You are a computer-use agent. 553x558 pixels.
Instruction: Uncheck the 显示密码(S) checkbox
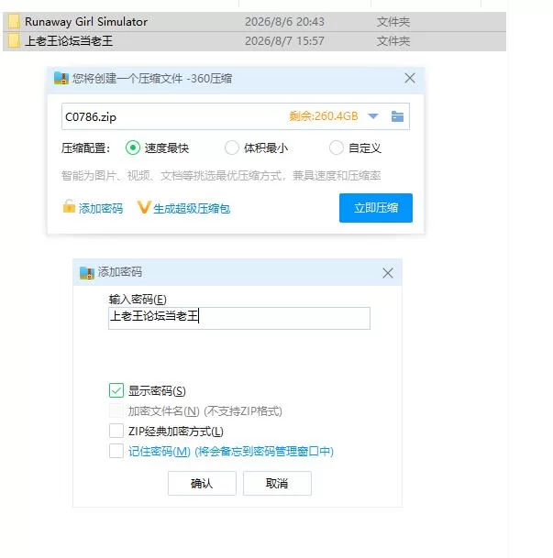(116, 390)
